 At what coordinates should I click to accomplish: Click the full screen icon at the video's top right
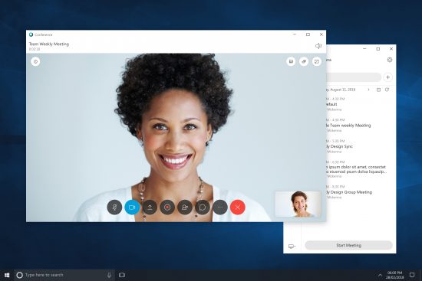click(x=317, y=61)
